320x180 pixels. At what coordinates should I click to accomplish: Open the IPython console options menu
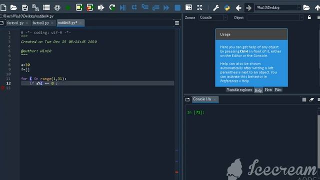(318, 99)
